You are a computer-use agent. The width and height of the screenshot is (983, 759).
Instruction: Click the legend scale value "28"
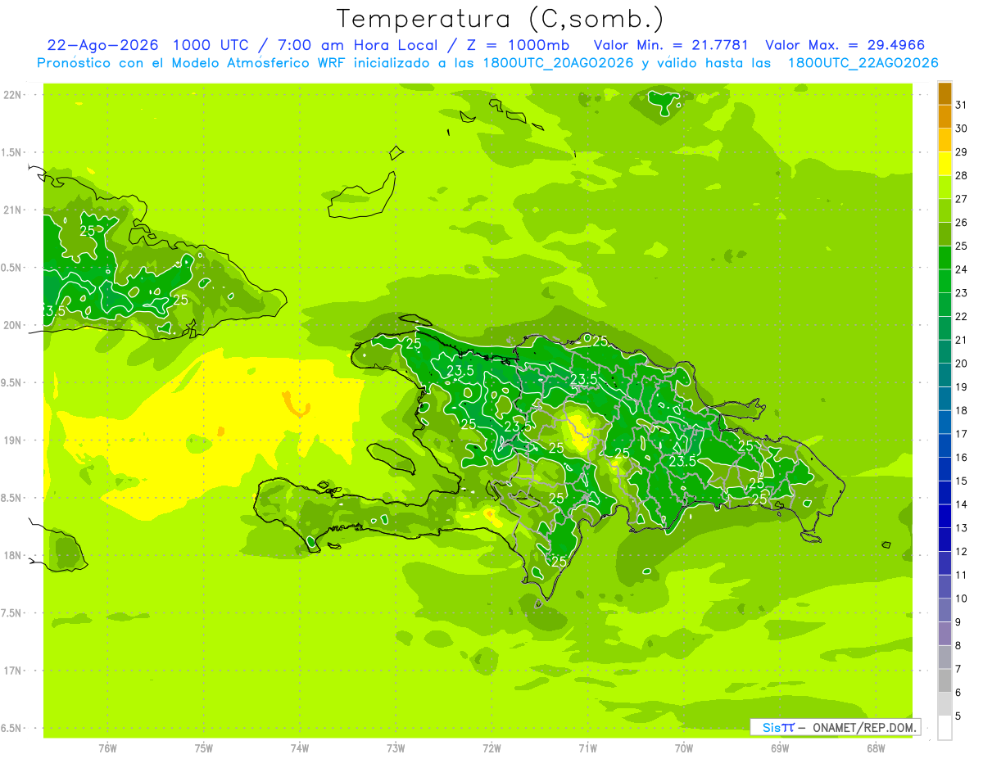click(962, 175)
